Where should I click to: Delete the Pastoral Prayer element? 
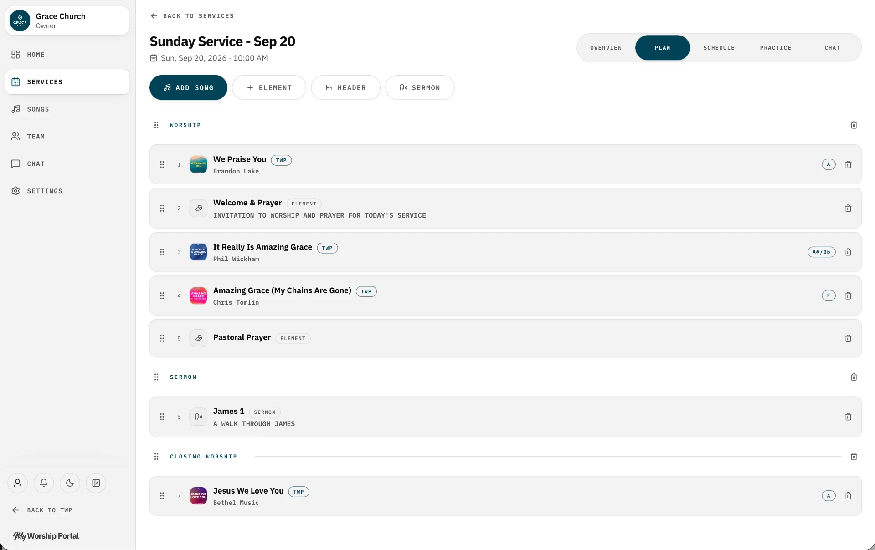coord(848,338)
